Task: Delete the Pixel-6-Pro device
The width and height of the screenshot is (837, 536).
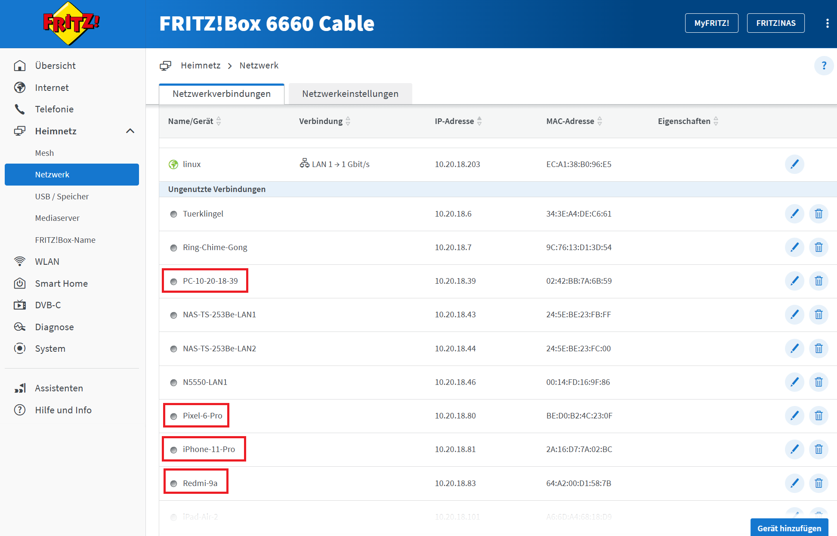Action: pyautogui.click(x=818, y=415)
